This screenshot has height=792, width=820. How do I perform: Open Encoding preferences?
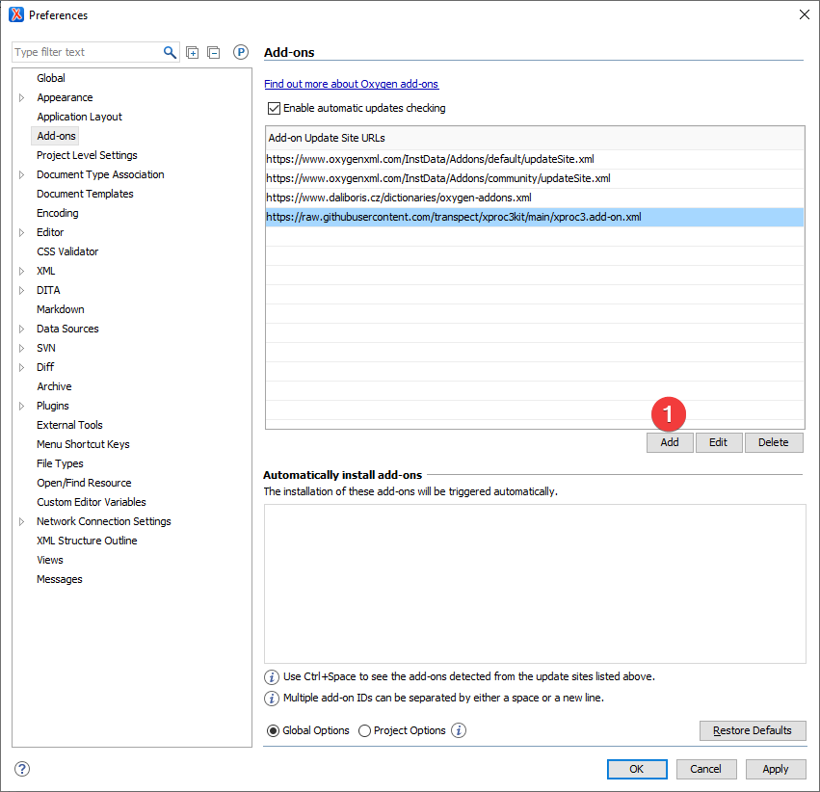(x=58, y=213)
